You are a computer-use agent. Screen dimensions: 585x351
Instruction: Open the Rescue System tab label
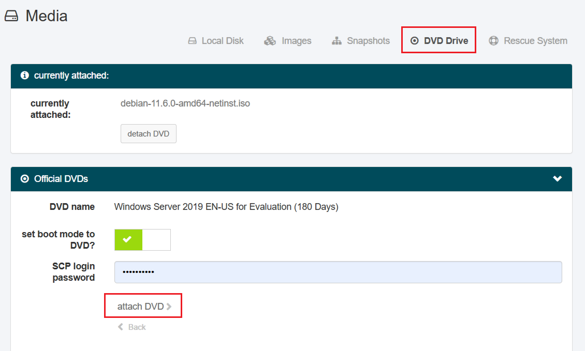[535, 41]
